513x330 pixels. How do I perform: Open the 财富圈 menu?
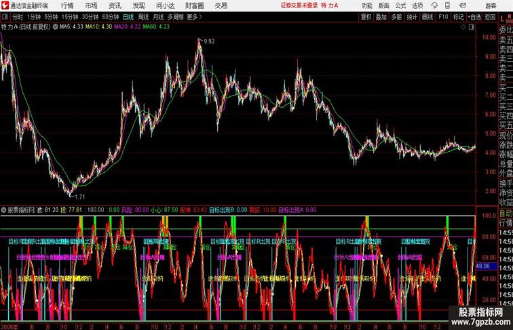coord(194,5)
